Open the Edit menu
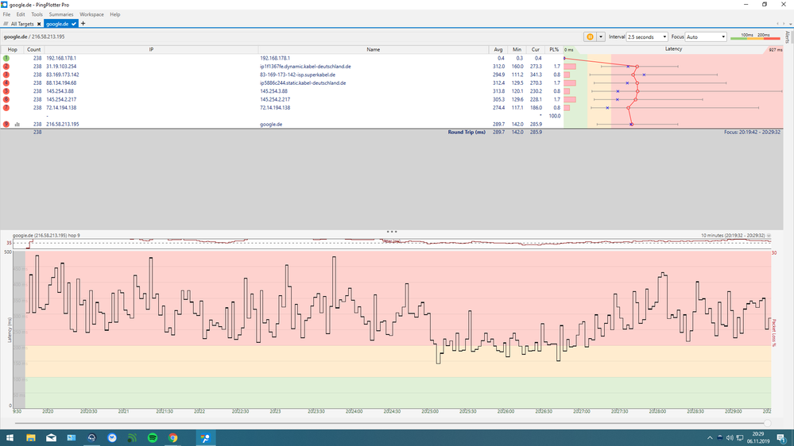Screen dimensions: 794x446 [21, 14]
